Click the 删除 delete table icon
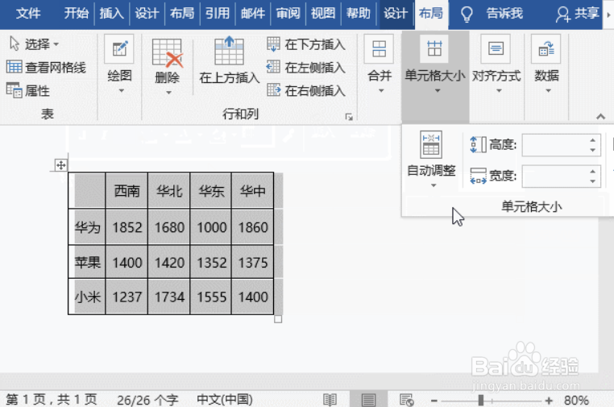 tap(168, 52)
